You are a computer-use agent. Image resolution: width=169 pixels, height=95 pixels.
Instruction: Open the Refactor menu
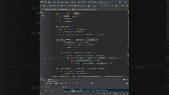73,2
